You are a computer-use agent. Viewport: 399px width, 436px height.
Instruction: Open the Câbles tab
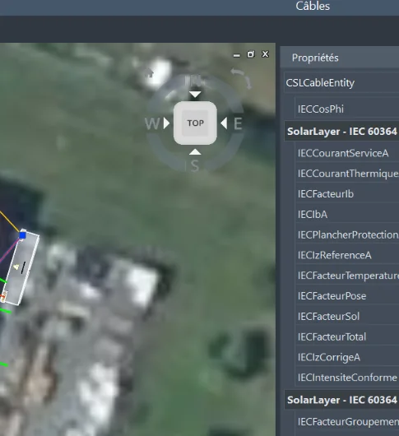(x=313, y=6)
